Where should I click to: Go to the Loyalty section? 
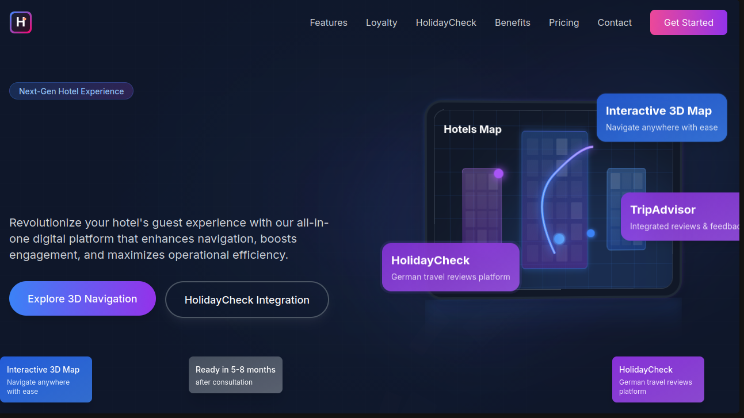381,22
